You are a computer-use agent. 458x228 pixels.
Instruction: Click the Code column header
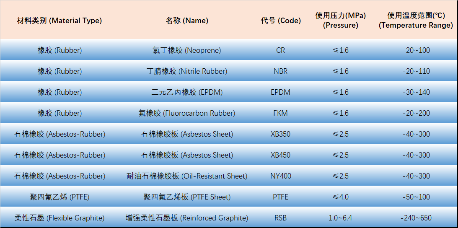[281, 21]
